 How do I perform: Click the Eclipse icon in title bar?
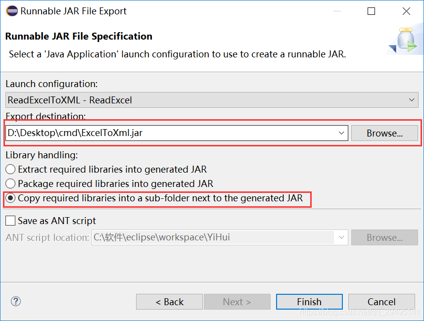12,11
